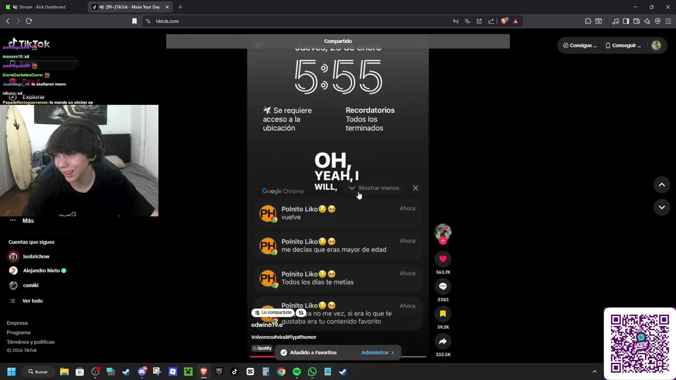This screenshot has height=380, width=676.
Task: Open the comments bubble showing 2383
Action: pyautogui.click(x=443, y=286)
